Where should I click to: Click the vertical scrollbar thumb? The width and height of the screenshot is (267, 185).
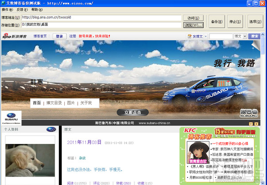click(263, 45)
